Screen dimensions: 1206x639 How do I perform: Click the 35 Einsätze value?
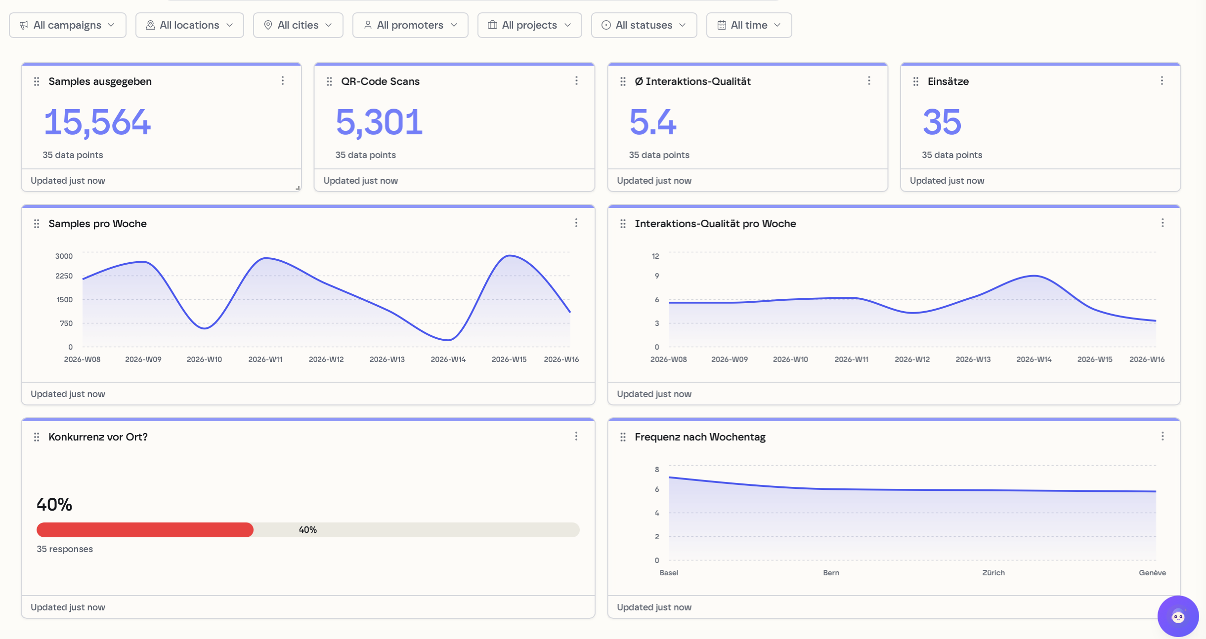[942, 122]
